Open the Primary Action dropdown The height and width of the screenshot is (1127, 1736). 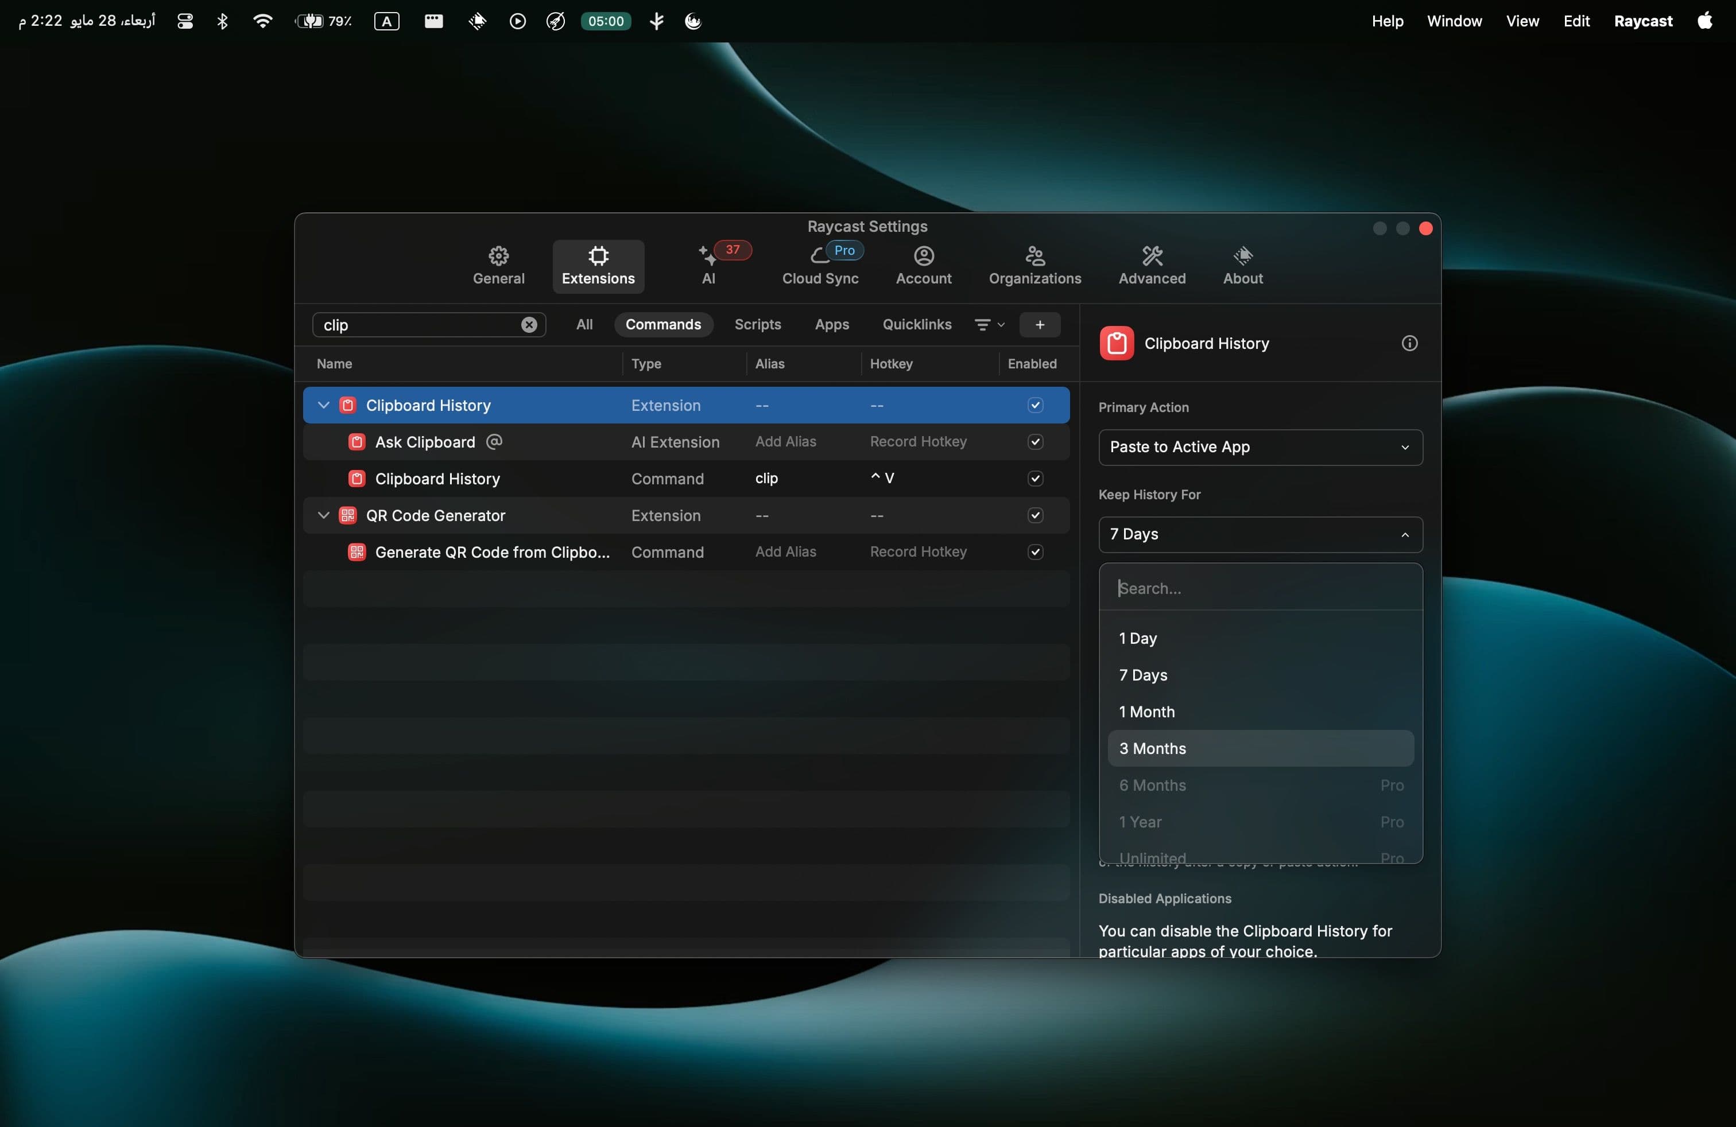[x=1260, y=447]
